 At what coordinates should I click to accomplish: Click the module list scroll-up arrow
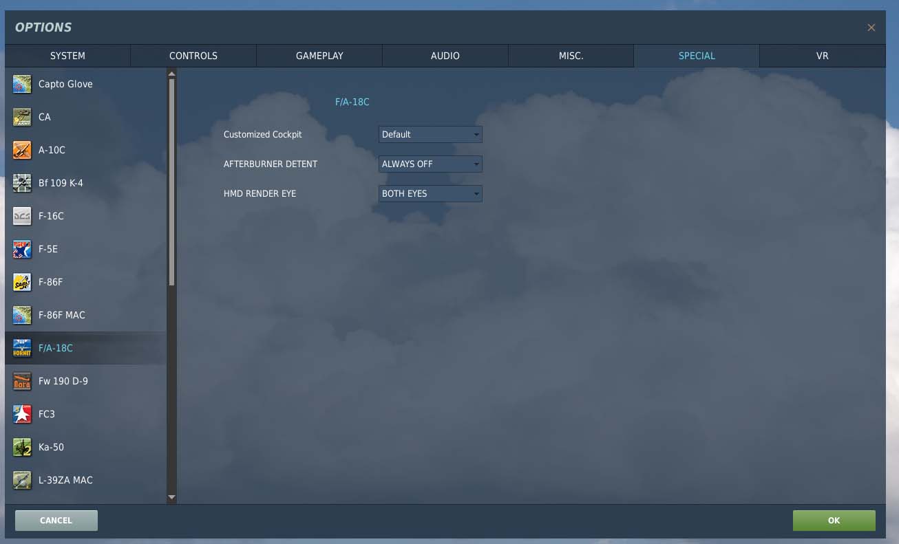[172, 74]
